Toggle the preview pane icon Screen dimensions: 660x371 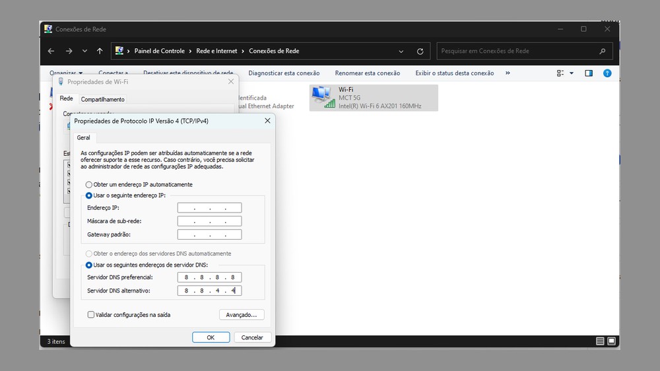589,73
